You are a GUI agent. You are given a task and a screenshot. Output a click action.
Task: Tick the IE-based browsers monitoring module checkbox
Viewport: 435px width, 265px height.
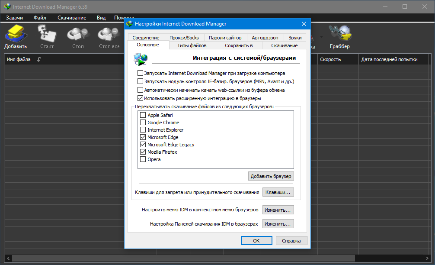tap(141, 81)
